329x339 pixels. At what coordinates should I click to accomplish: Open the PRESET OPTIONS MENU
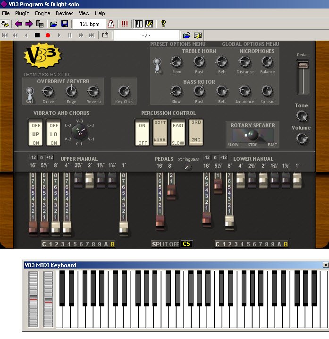point(178,44)
